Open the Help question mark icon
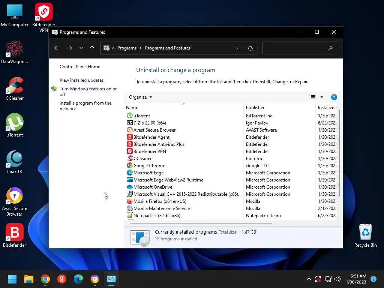Viewport: 384px width, 288px height. [x=334, y=97]
